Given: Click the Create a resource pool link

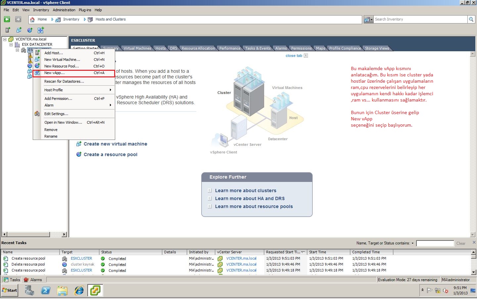Looking at the screenshot, I should point(110,154).
